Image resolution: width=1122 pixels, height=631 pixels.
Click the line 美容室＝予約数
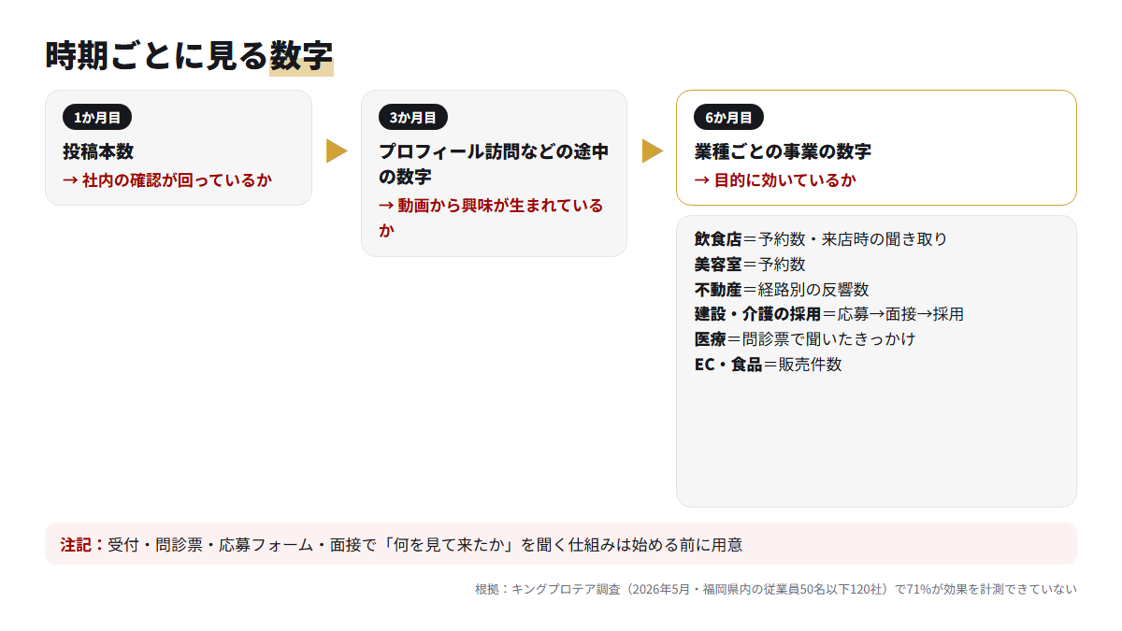pyautogui.click(x=750, y=265)
